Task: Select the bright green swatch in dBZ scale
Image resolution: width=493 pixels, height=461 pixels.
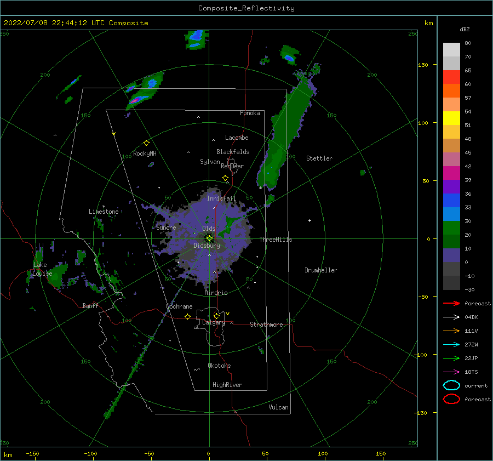Action: click(x=451, y=228)
